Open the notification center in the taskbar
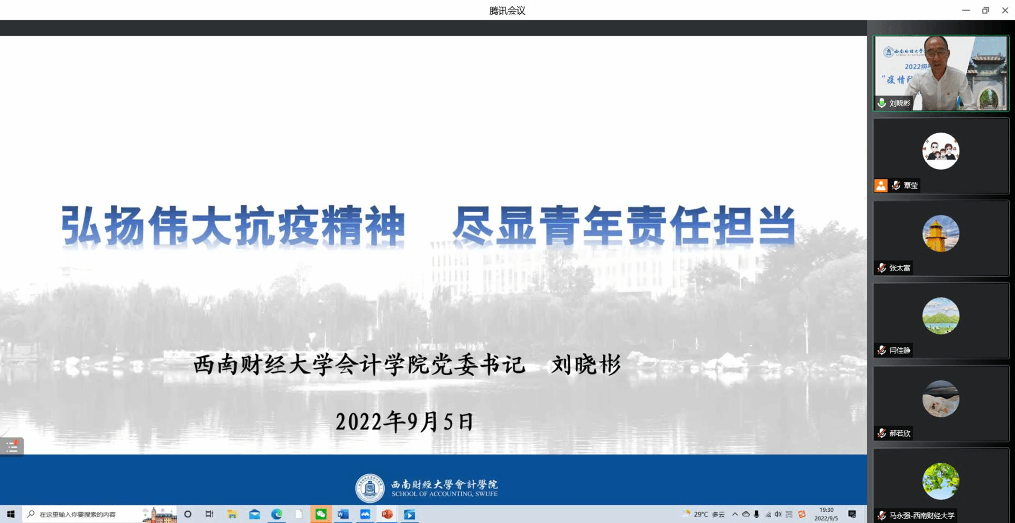The width and height of the screenshot is (1015, 523). tap(852, 514)
